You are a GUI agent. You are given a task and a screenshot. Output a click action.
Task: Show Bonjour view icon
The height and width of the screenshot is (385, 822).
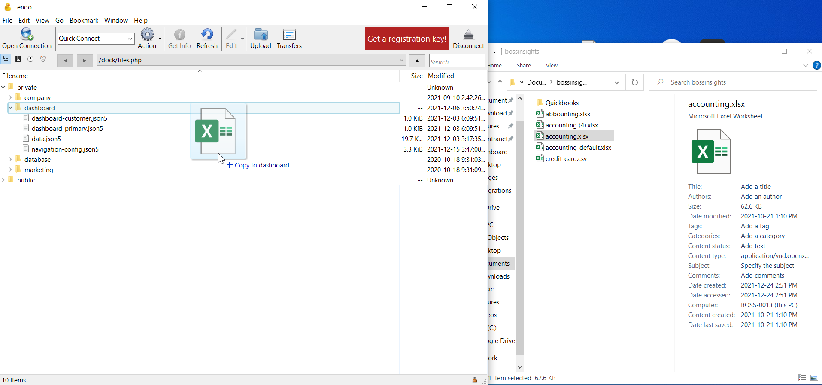43,59
